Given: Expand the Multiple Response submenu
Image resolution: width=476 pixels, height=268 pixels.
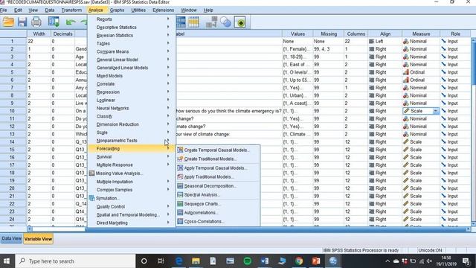Looking at the screenshot, I should click(132, 165).
